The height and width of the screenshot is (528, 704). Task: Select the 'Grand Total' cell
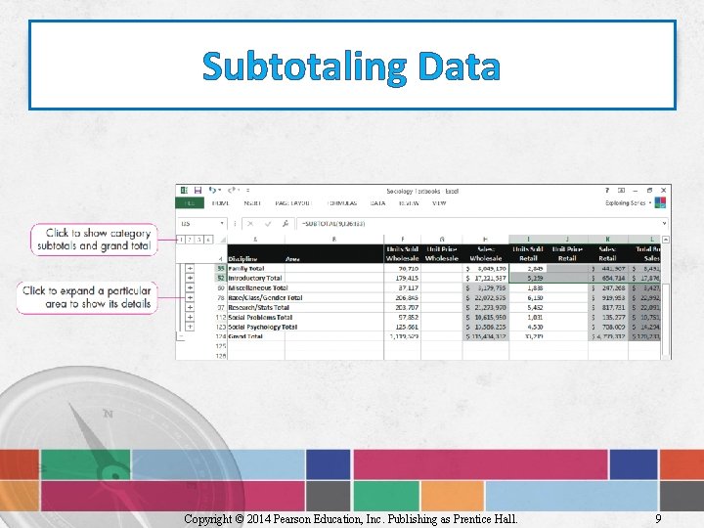pos(256,336)
